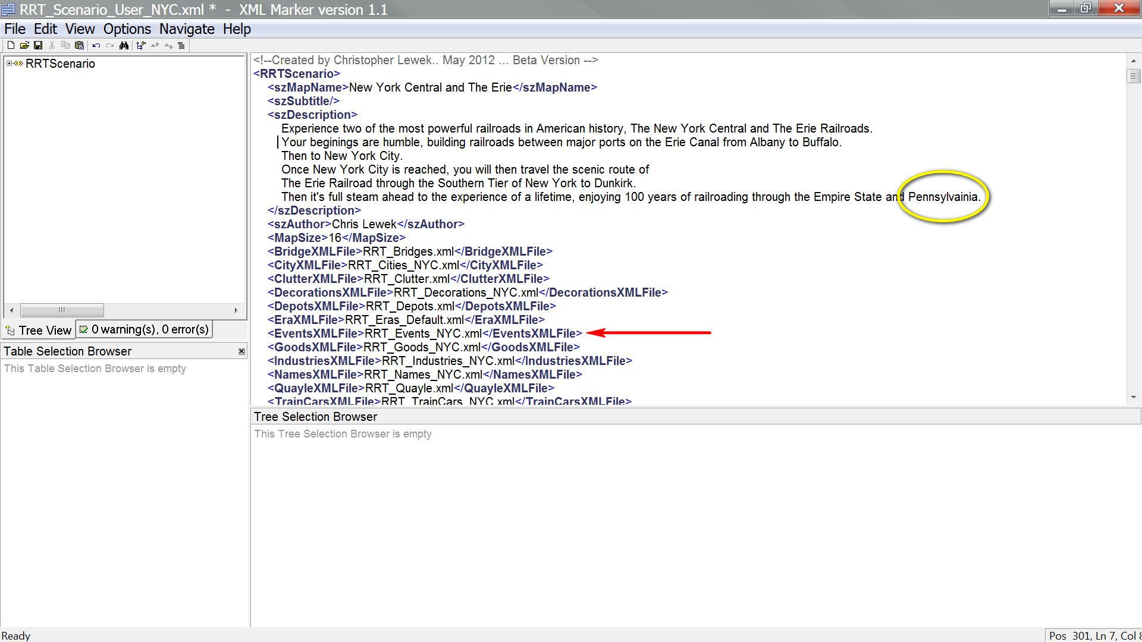Click RRT_Decorations_NYC.xml file name
The height and width of the screenshot is (642, 1142).
click(466, 292)
